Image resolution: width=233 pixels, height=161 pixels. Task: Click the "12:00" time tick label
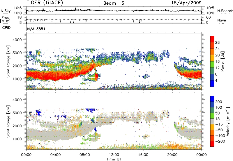(114, 155)
